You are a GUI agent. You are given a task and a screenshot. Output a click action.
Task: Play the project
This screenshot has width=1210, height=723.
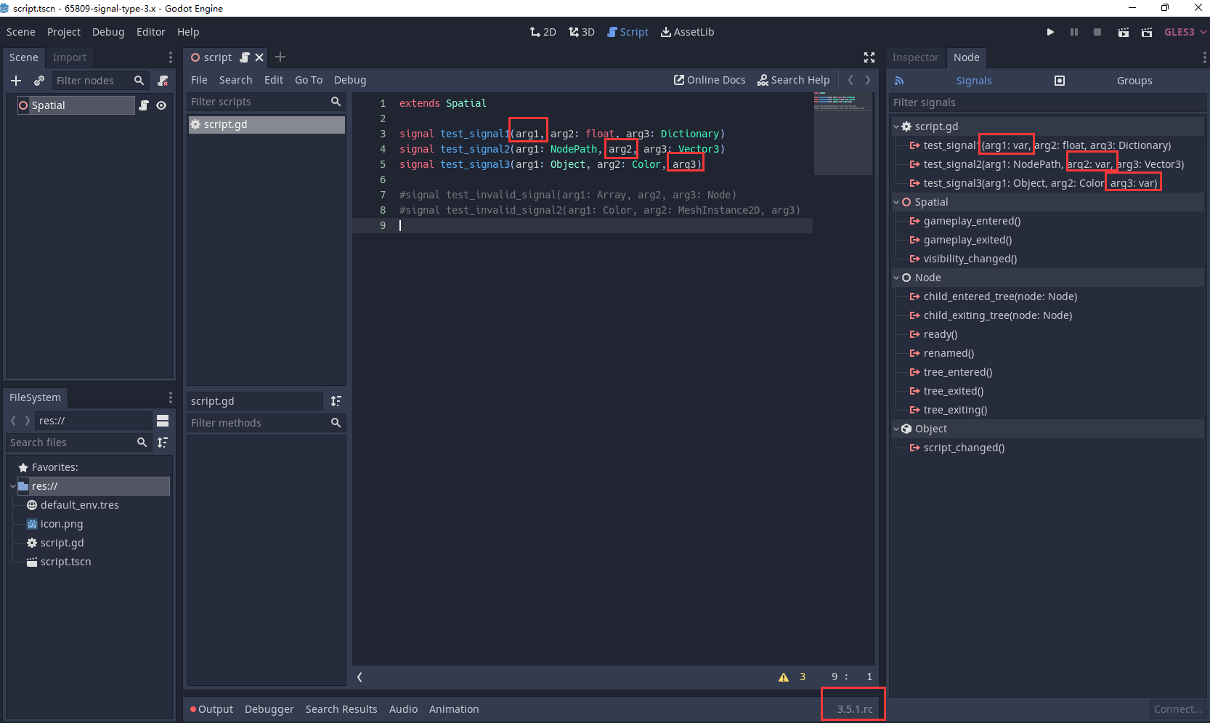point(1050,32)
